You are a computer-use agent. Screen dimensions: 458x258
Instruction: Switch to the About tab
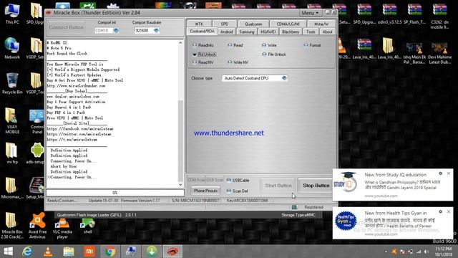click(x=327, y=32)
